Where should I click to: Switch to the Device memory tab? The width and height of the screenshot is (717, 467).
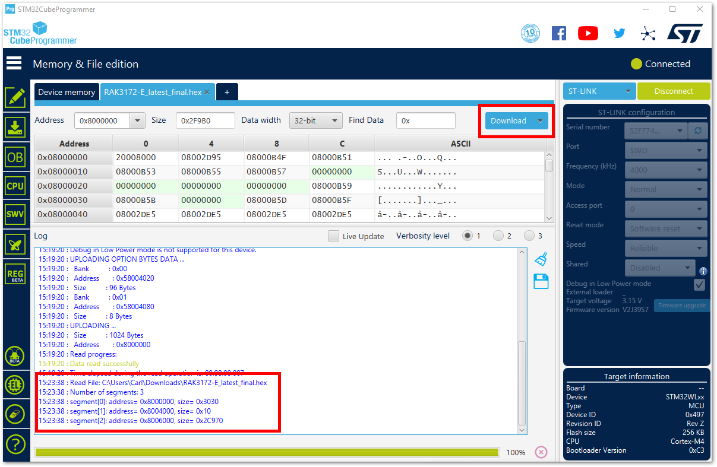[x=67, y=92]
